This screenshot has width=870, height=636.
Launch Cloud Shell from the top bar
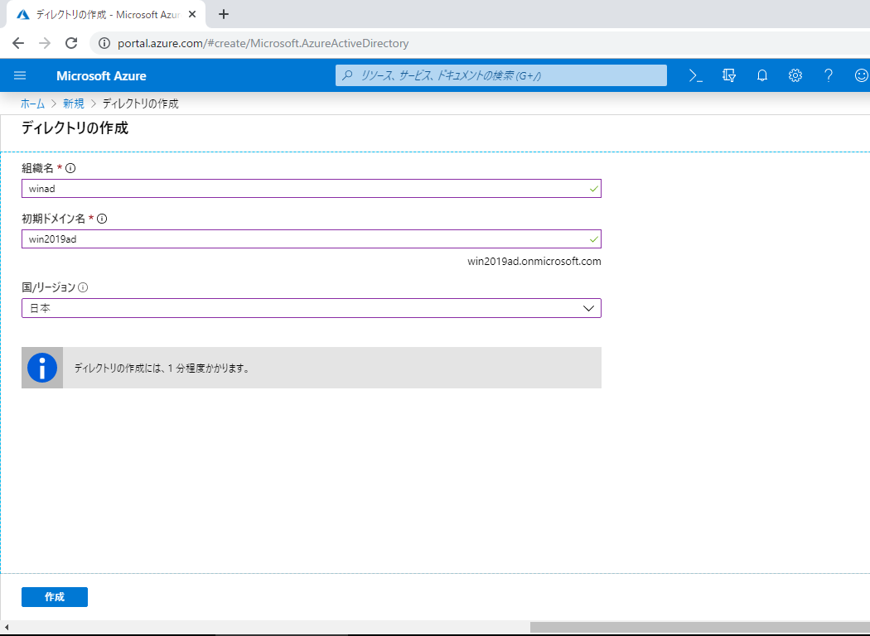click(x=696, y=75)
